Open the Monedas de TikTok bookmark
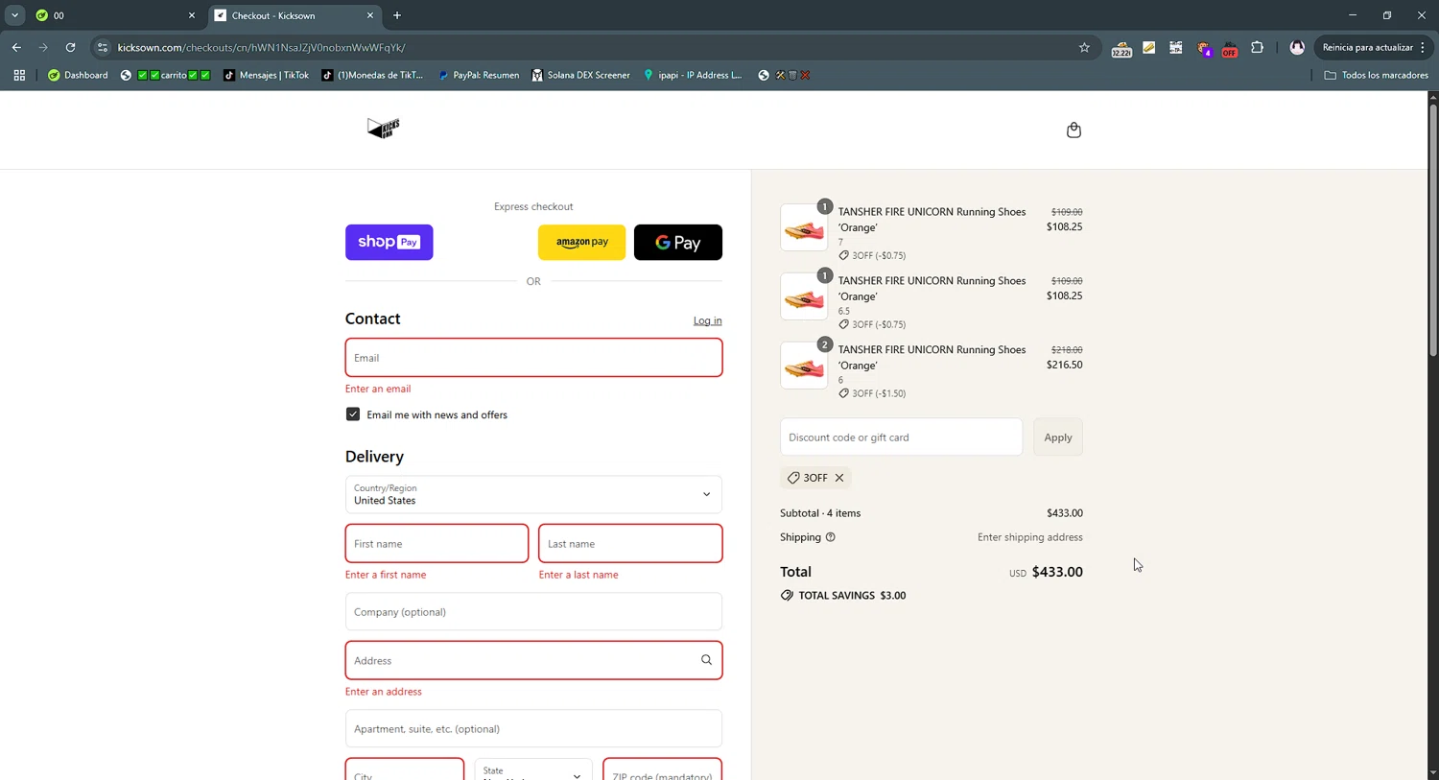Screen dimensions: 1439x780 point(372,75)
